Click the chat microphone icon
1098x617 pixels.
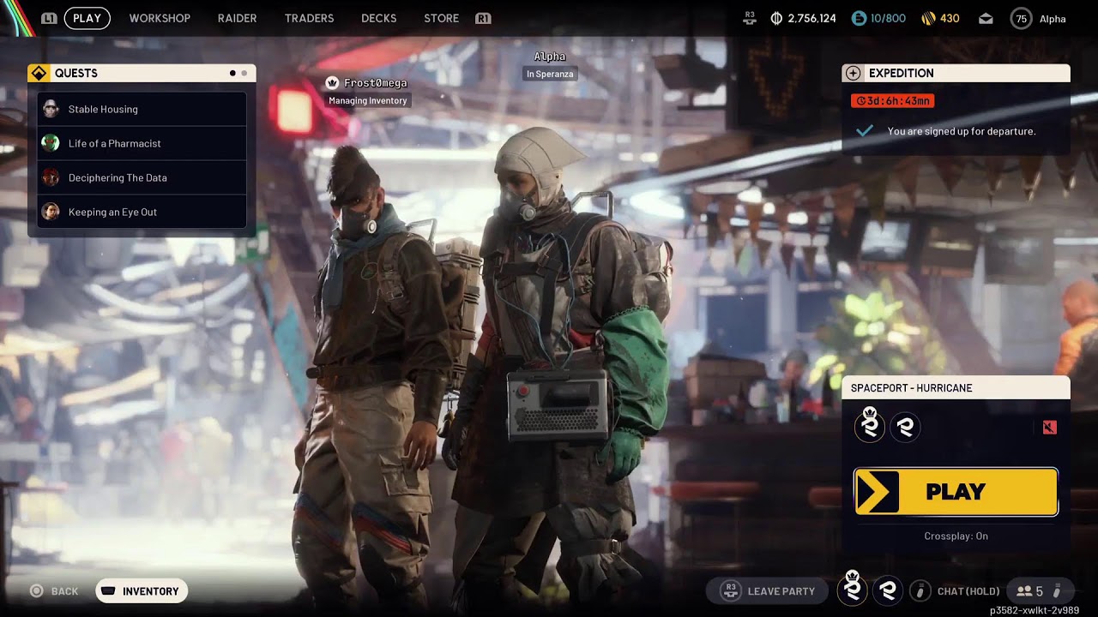pos(920,590)
